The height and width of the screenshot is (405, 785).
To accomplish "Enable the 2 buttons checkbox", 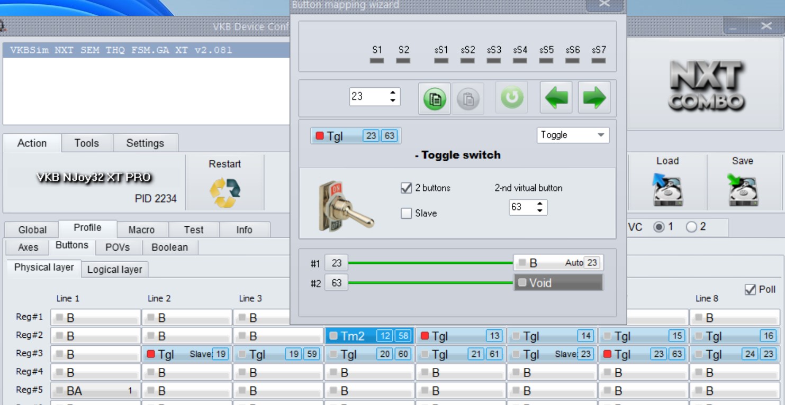I will [407, 188].
